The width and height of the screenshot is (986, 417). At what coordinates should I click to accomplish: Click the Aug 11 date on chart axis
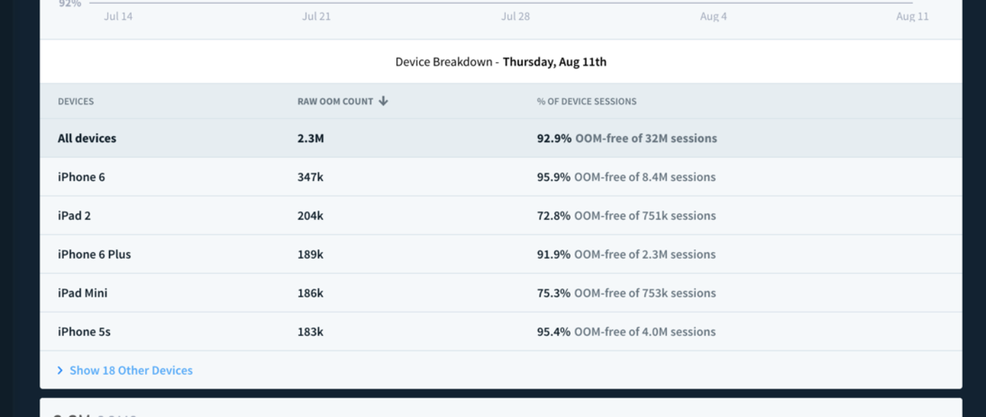pyautogui.click(x=912, y=16)
